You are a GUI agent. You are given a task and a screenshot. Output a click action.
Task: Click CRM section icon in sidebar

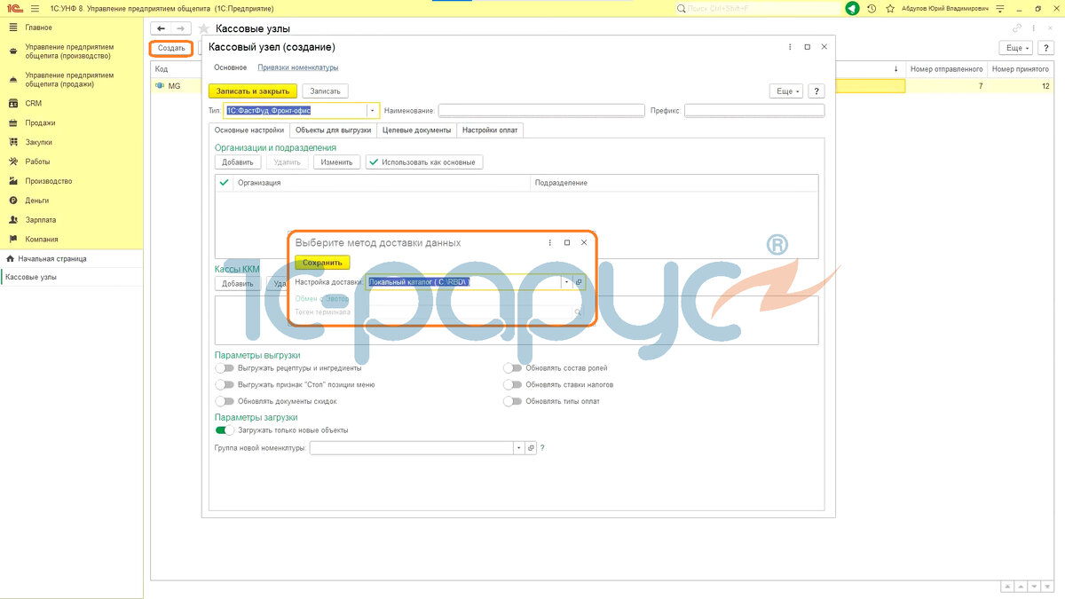click(13, 104)
